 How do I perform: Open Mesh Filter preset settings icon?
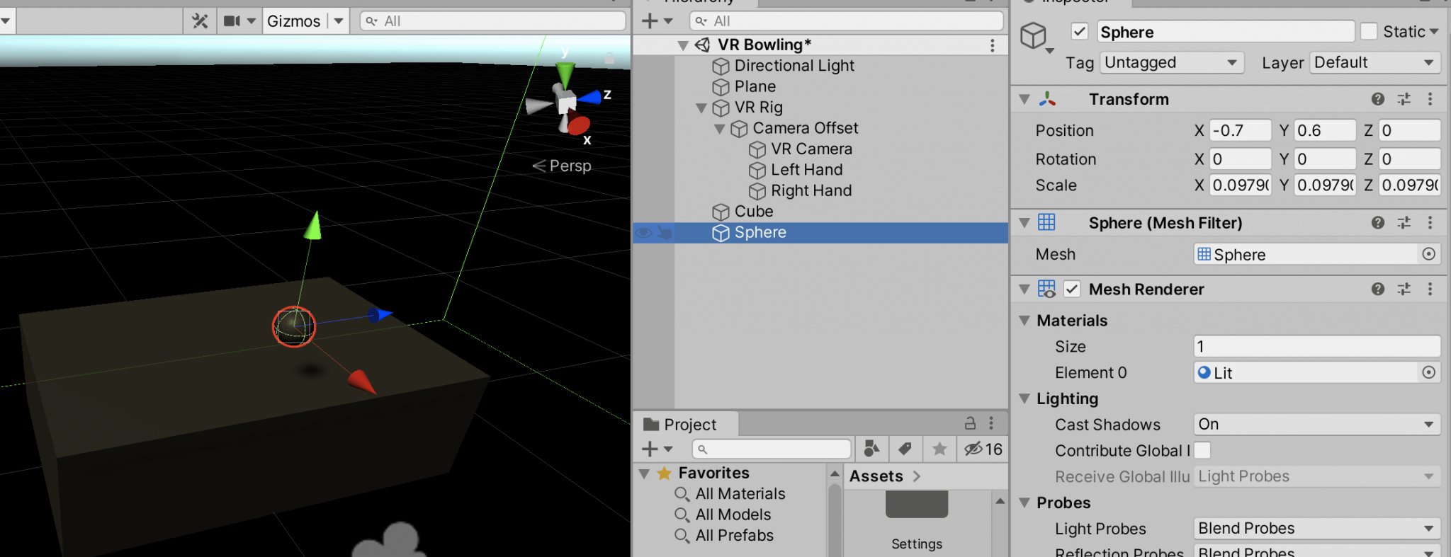pyautogui.click(x=1404, y=223)
